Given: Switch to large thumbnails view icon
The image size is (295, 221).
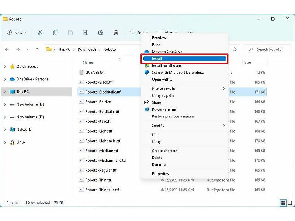Looking at the screenshot, I should (290, 203).
